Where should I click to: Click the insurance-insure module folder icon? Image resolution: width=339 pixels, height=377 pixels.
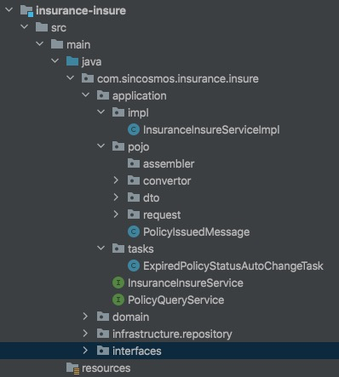[26, 11]
